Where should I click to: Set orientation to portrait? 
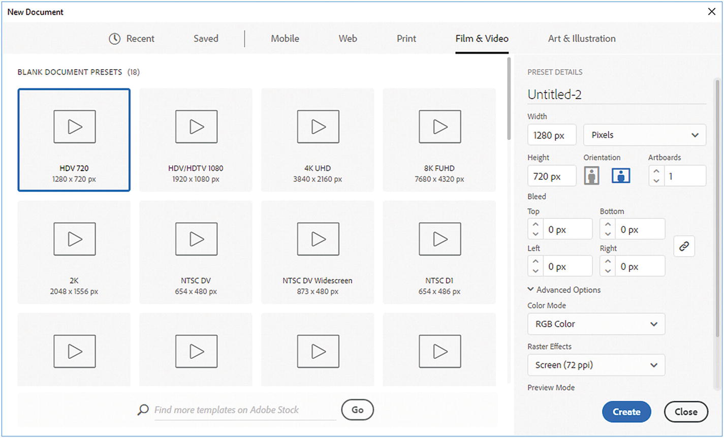click(x=591, y=176)
